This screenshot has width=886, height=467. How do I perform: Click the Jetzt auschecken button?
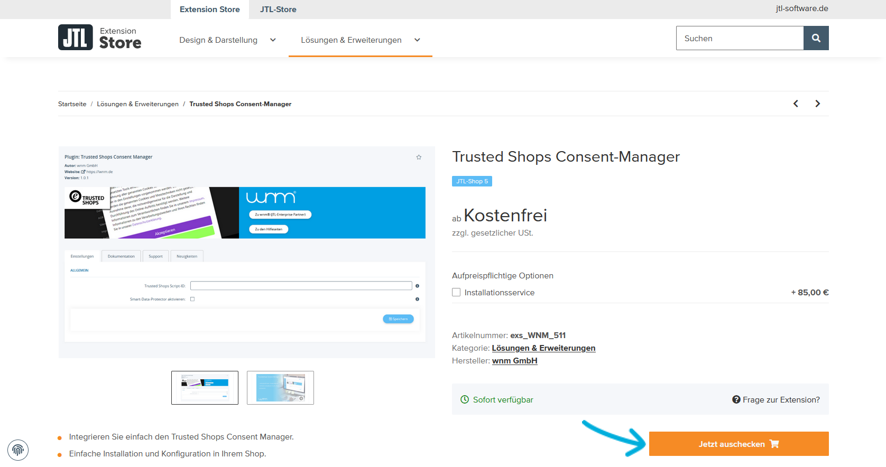pyautogui.click(x=739, y=444)
